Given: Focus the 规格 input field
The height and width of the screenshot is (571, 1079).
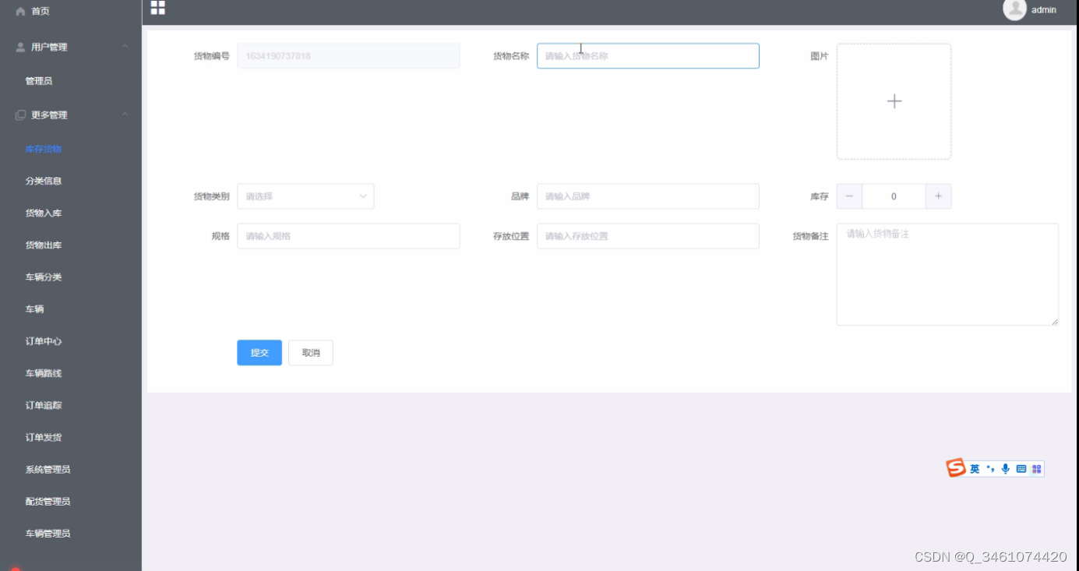Looking at the screenshot, I should (348, 236).
